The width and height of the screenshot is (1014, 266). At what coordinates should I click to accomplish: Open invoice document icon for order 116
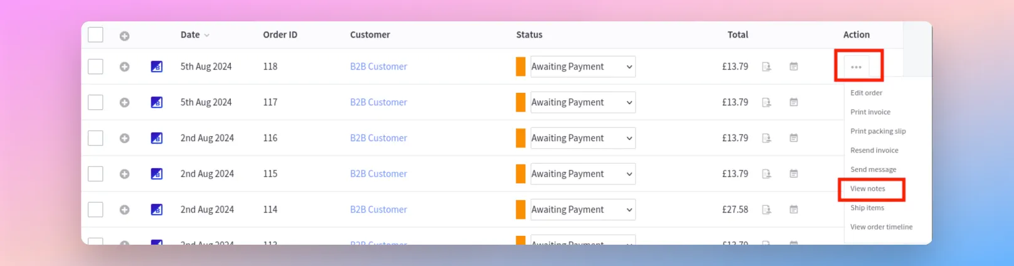coord(766,138)
